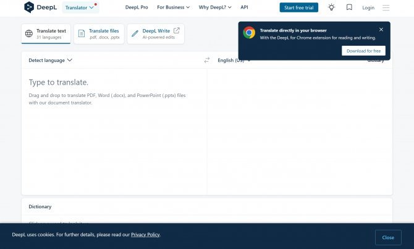
Task: Click Download for free button
Action: click(x=363, y=51)
